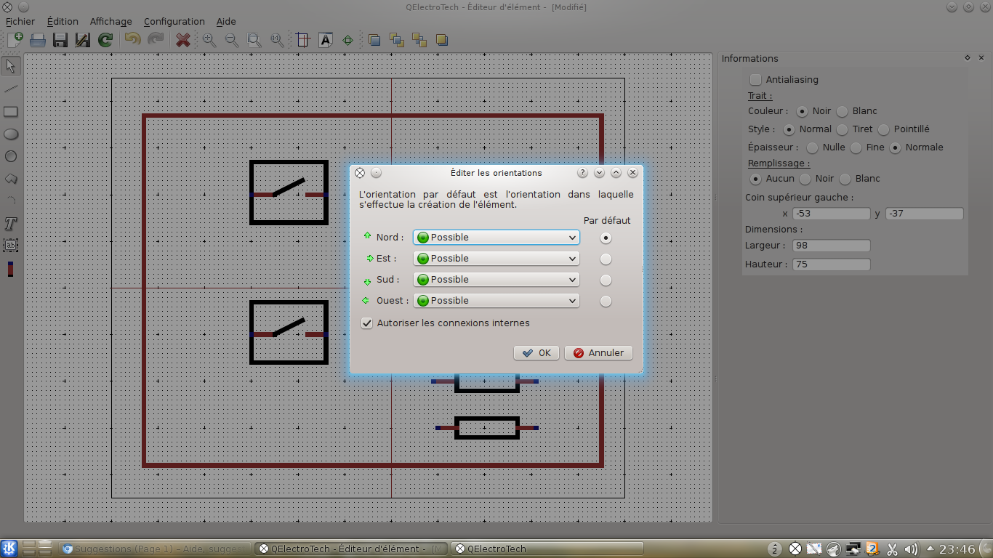Image resolution: width=993 pixels, height=558 pixels.
Task: Open the Aide menu
Action: pos(226,22)
